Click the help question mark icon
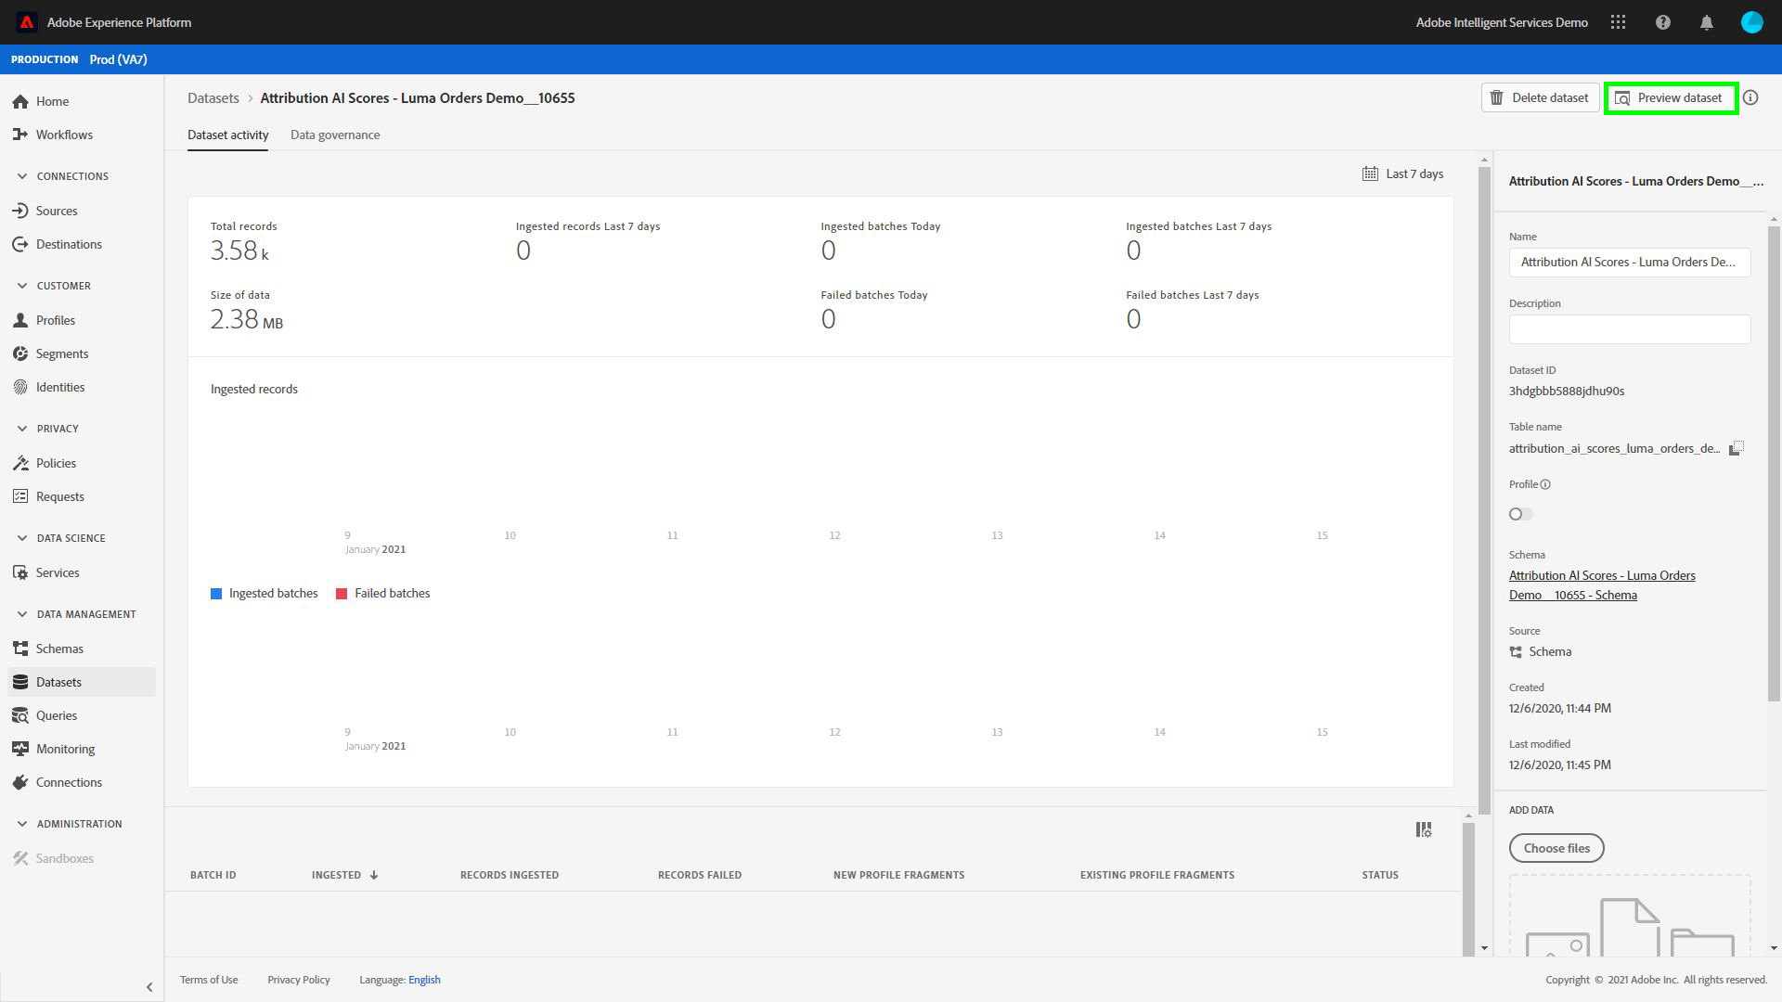 coord(1662,22)
